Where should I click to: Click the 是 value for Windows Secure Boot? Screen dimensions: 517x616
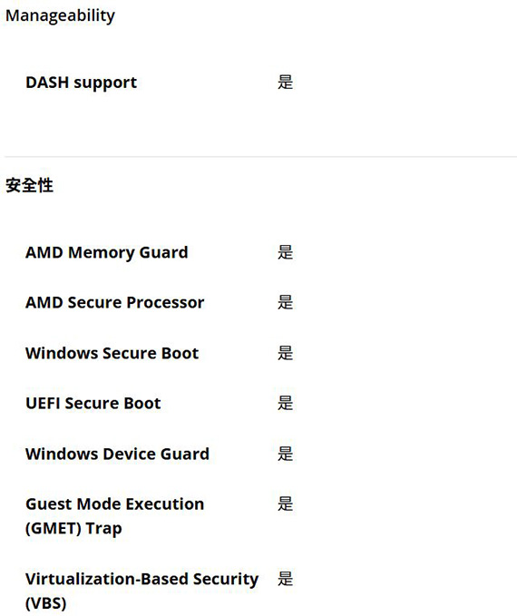(x=285, y=353)
